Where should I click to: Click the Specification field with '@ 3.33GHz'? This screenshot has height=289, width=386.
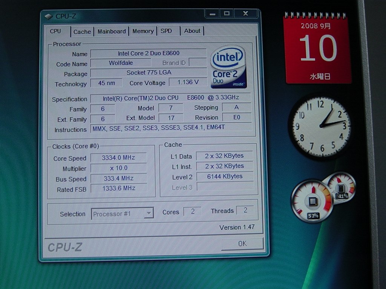click(x=171, y=98)
